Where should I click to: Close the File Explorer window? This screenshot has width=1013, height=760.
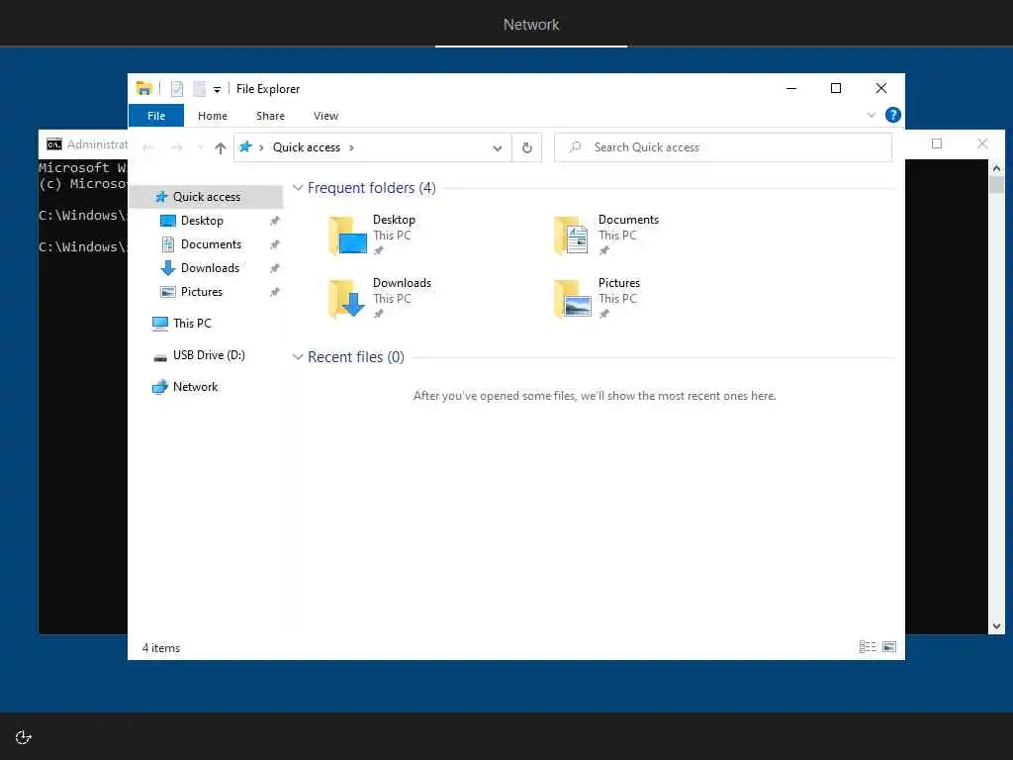pyautogui.click(x=881, y=88)
